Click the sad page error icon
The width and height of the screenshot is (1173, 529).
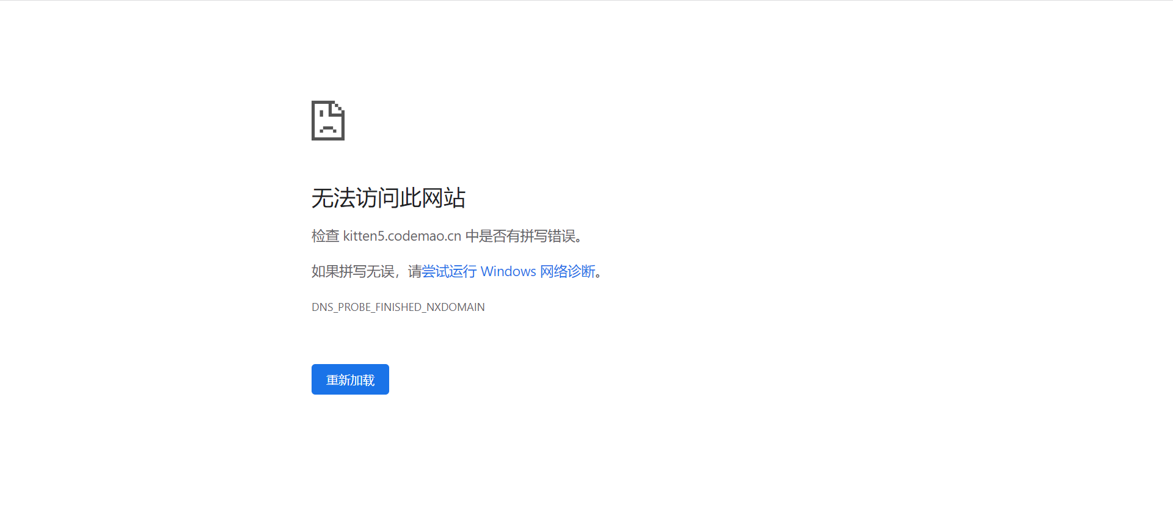(x=328, y=120)
